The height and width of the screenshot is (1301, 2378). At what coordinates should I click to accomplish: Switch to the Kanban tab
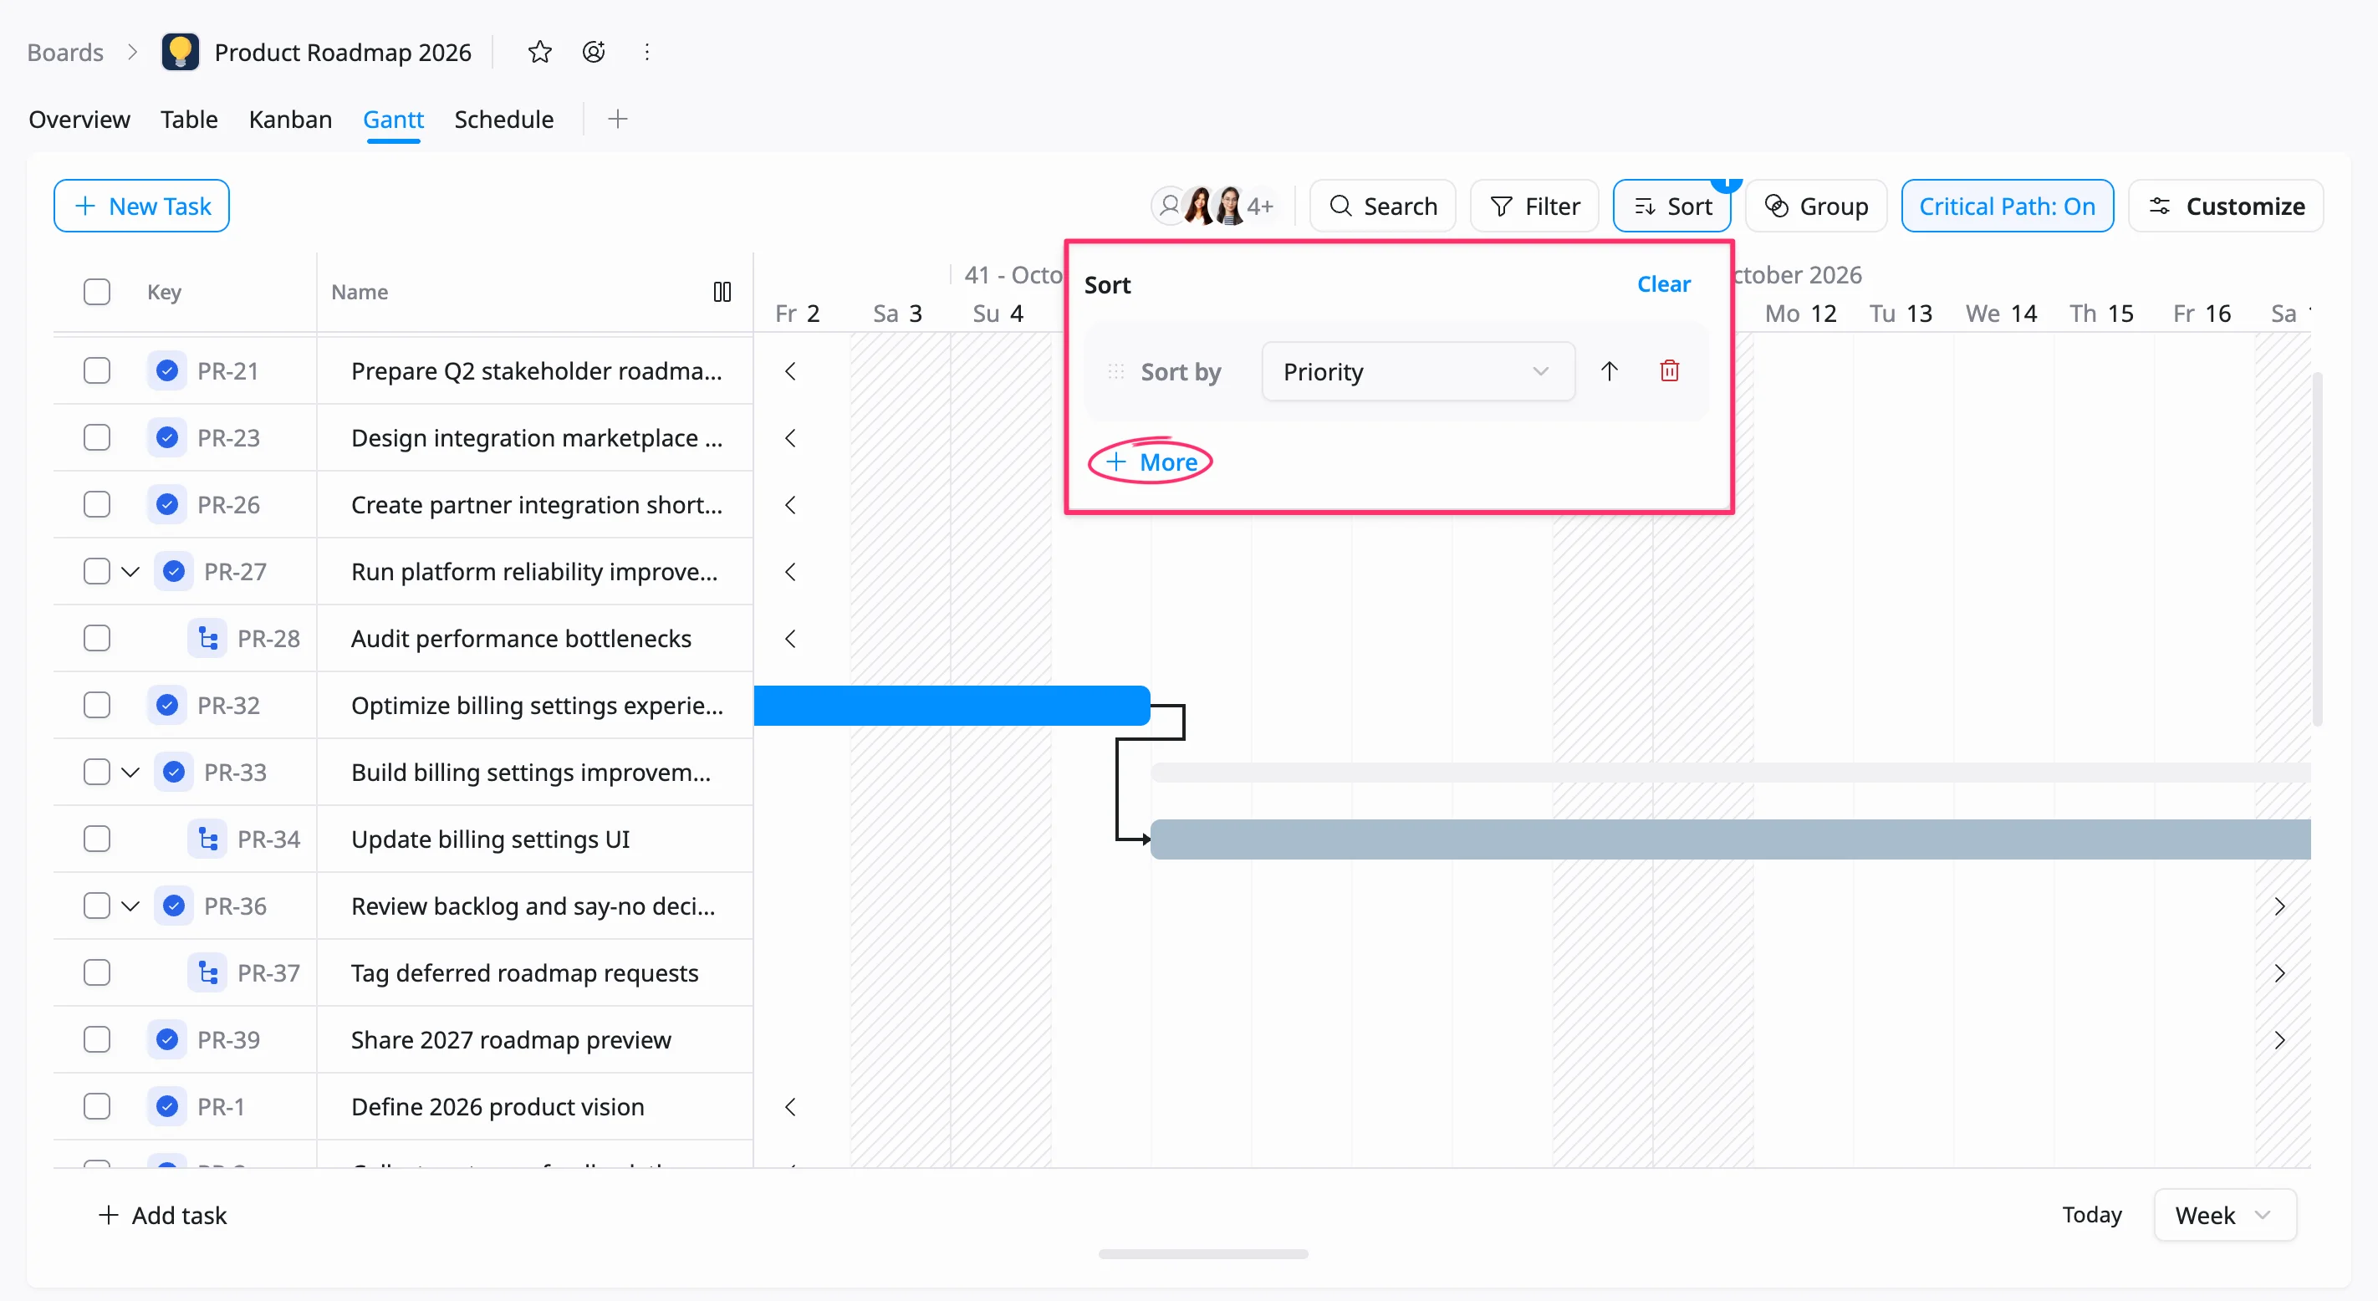pos(290,119)
